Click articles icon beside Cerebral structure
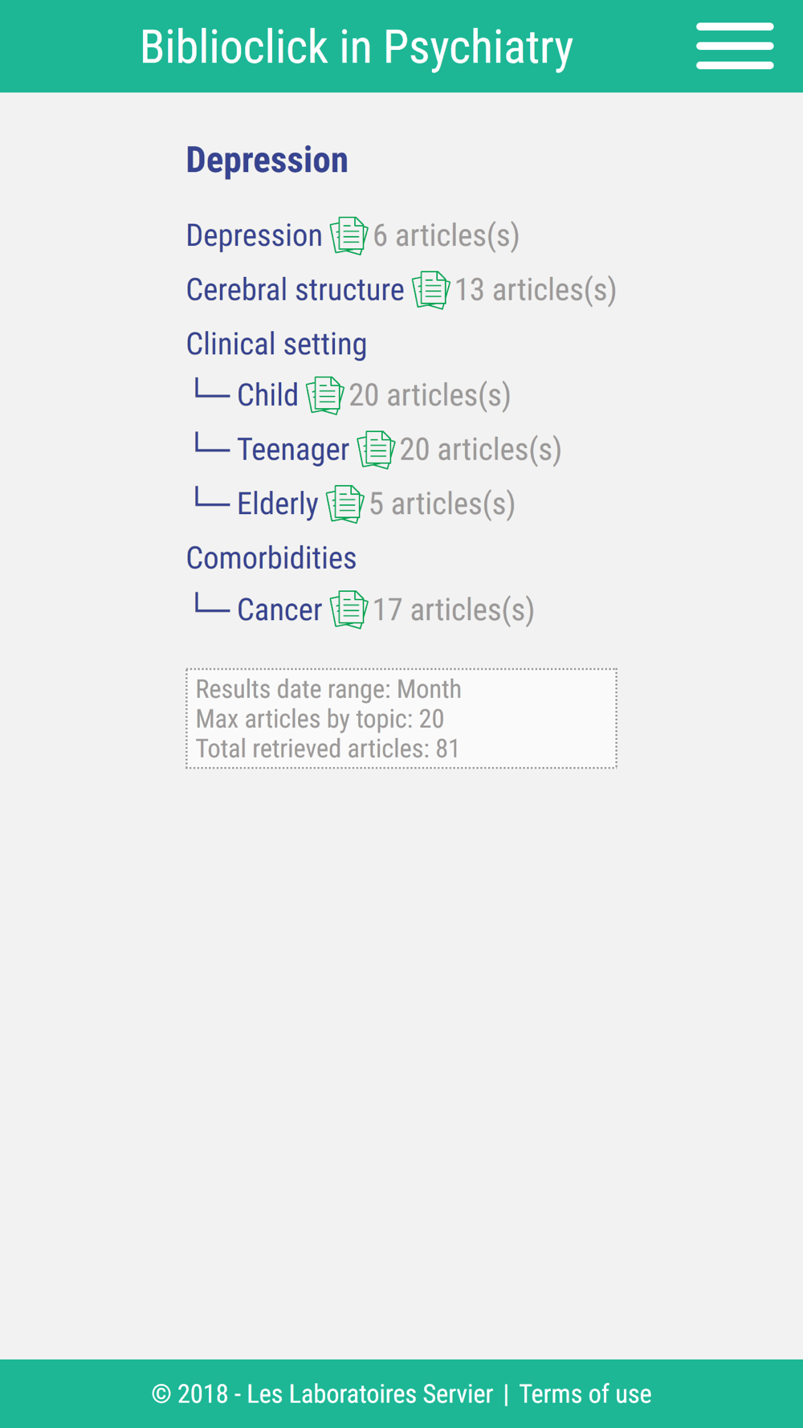803x1428 pixels. click(430, 290)
